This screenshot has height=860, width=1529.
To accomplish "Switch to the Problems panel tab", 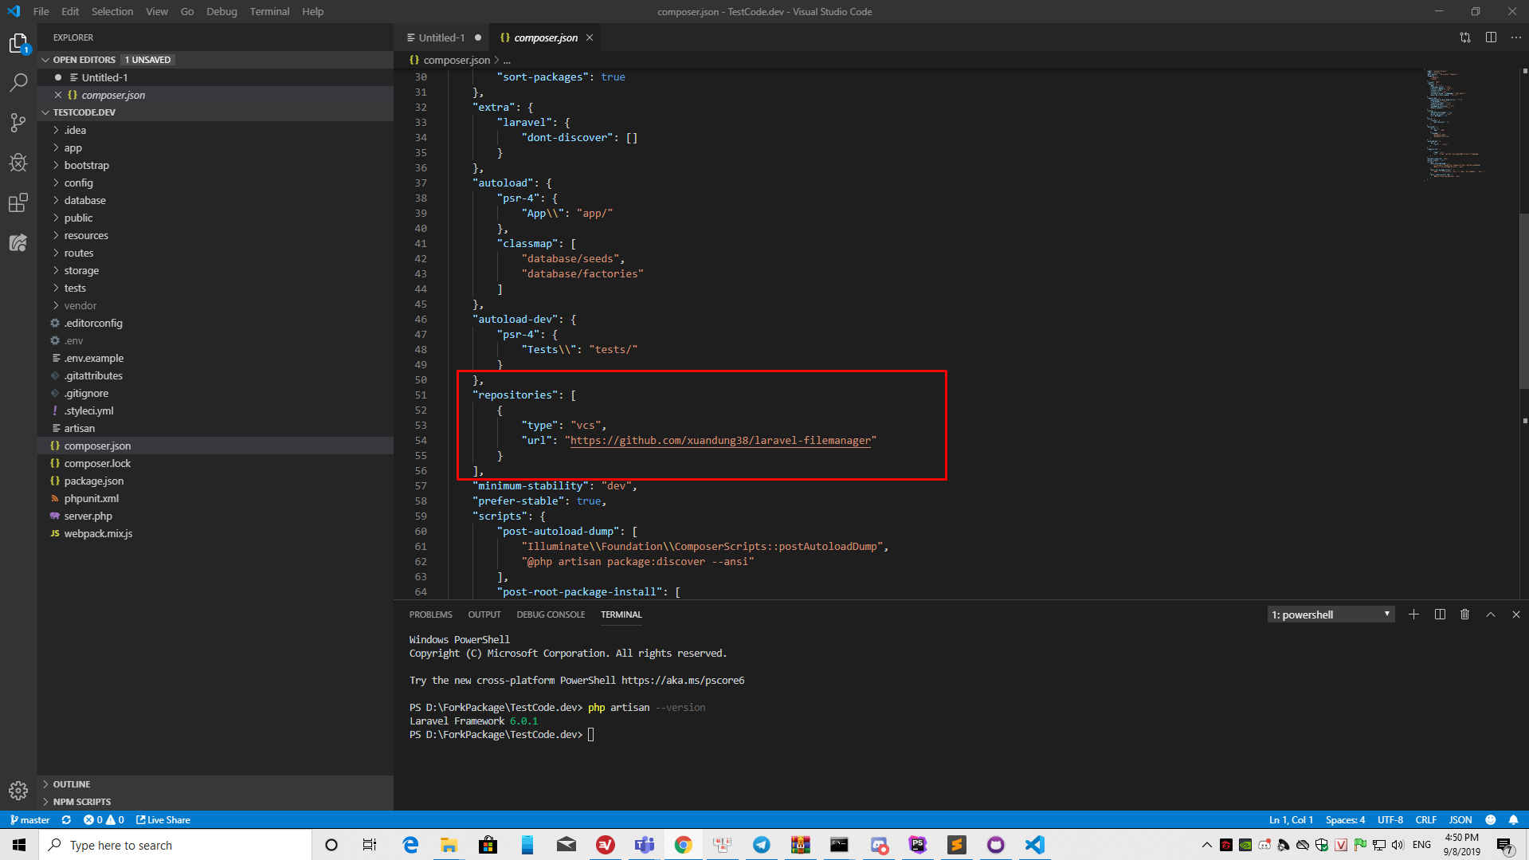I will tap(430, 615).
